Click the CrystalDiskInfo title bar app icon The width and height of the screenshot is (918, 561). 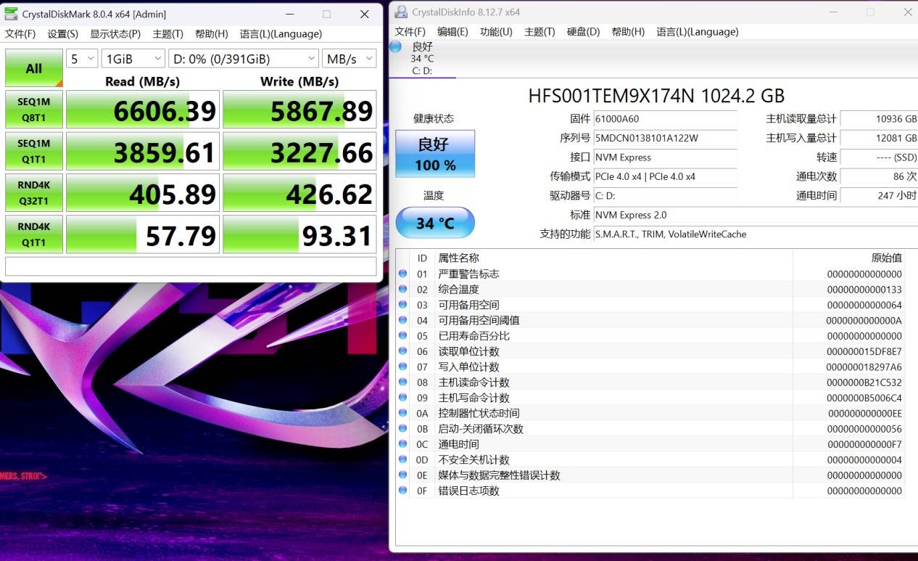tap(401, 12)
